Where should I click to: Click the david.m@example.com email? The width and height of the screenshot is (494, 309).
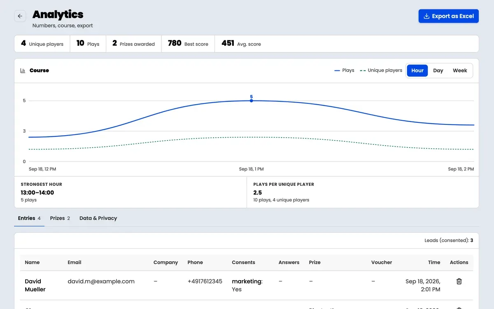tap(101, 281)
